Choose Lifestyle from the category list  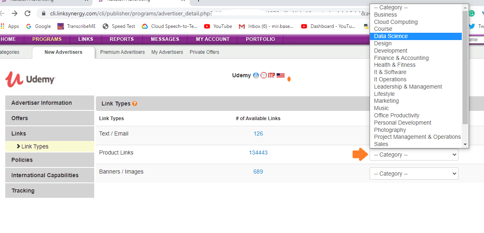(x=416, y=94)
